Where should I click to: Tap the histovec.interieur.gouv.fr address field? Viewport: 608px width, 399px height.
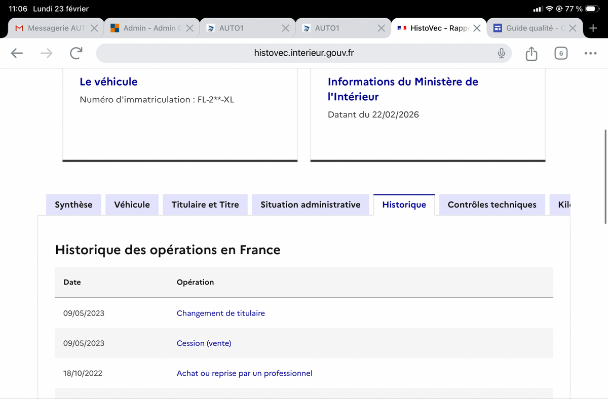tap(304, 53)
